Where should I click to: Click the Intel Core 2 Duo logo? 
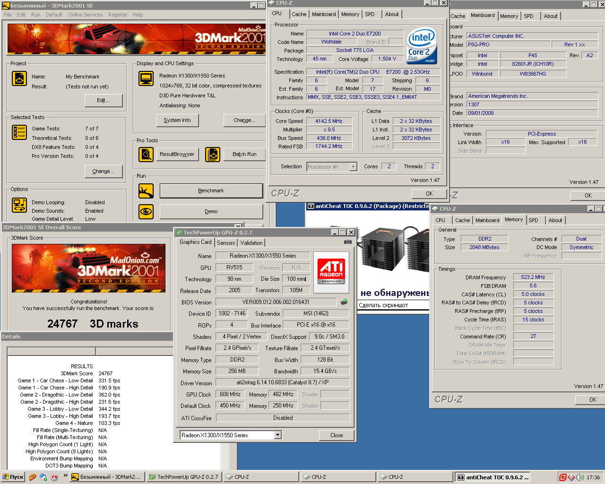(422, 46)
